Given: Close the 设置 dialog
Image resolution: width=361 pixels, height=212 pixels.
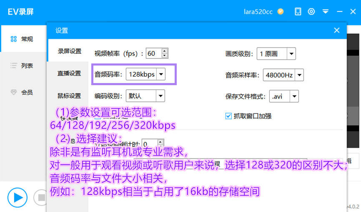Looking at the screenshot, I should pos(336,30).
